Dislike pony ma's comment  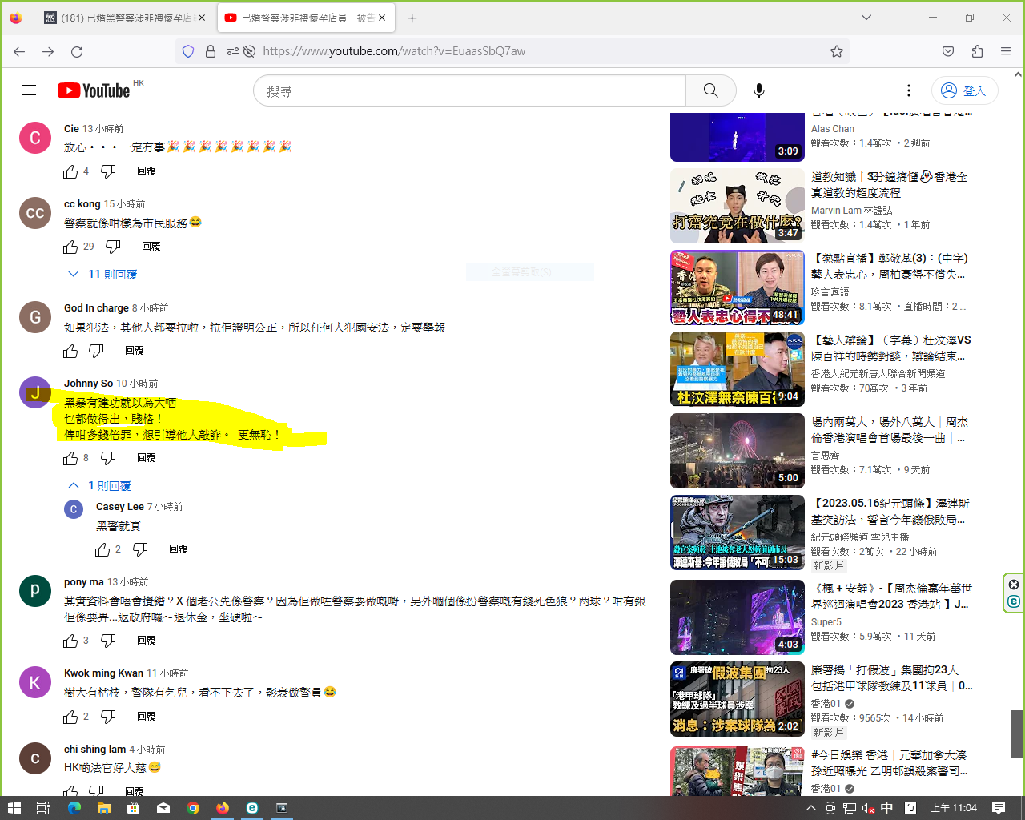click(108, 641)
